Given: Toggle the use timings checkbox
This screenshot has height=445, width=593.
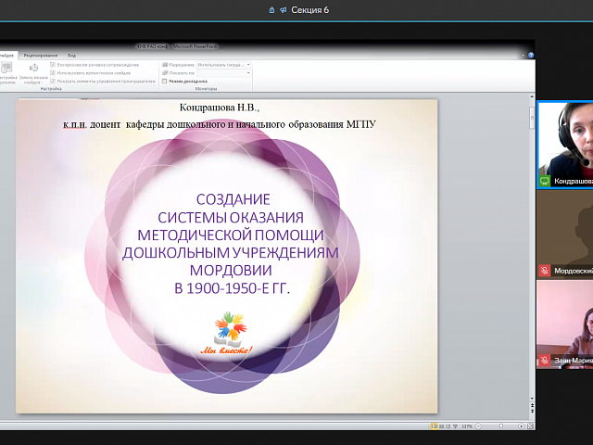Looking at the screenshot, I should (53, 72).
